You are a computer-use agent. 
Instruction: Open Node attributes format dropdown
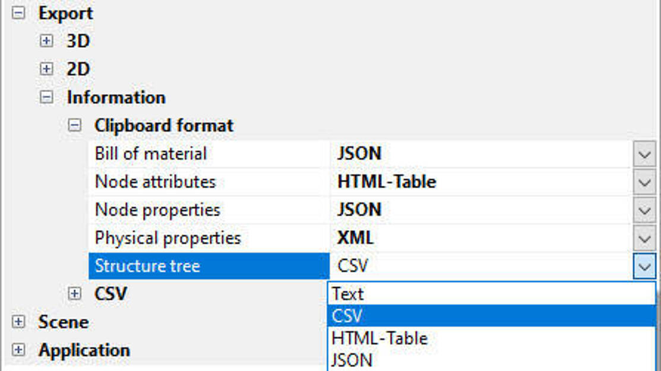(x=644, y=182)
